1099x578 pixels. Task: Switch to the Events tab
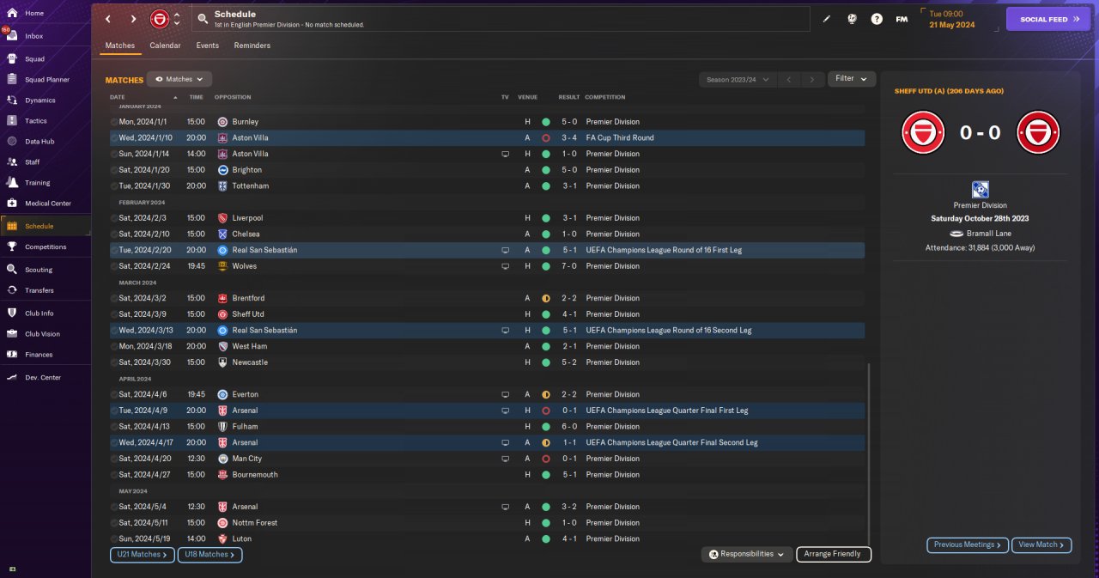[207, 46]
